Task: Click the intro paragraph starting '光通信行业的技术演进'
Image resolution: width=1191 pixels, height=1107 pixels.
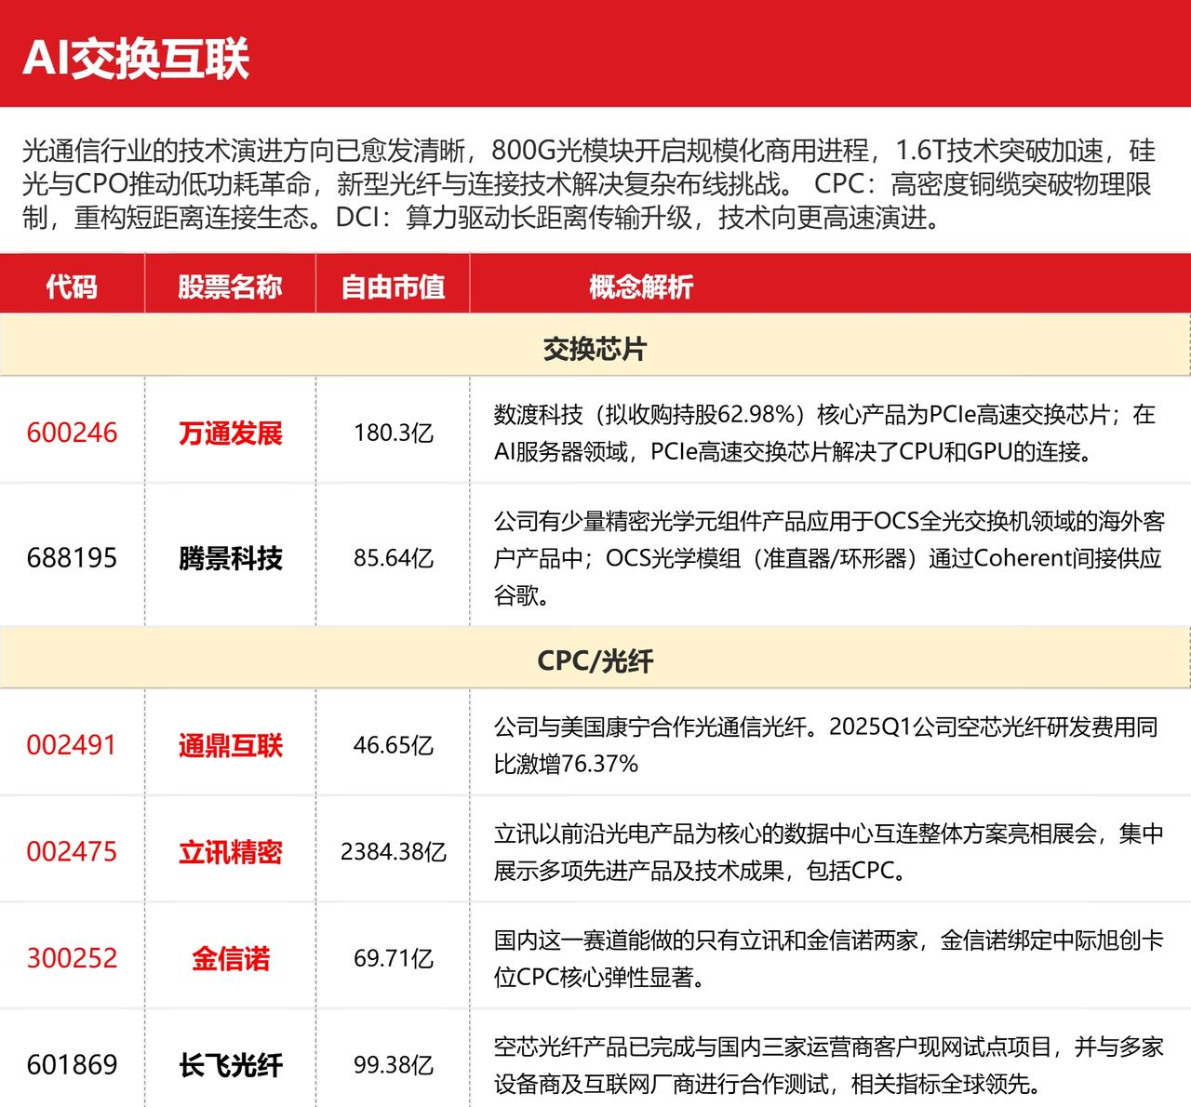Action: point(588,183)
